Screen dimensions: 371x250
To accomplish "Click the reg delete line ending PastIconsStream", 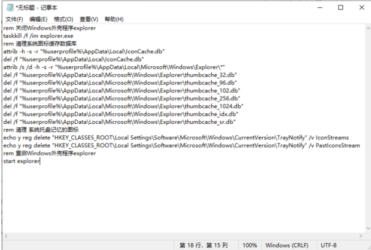I will tap(182, 145).
